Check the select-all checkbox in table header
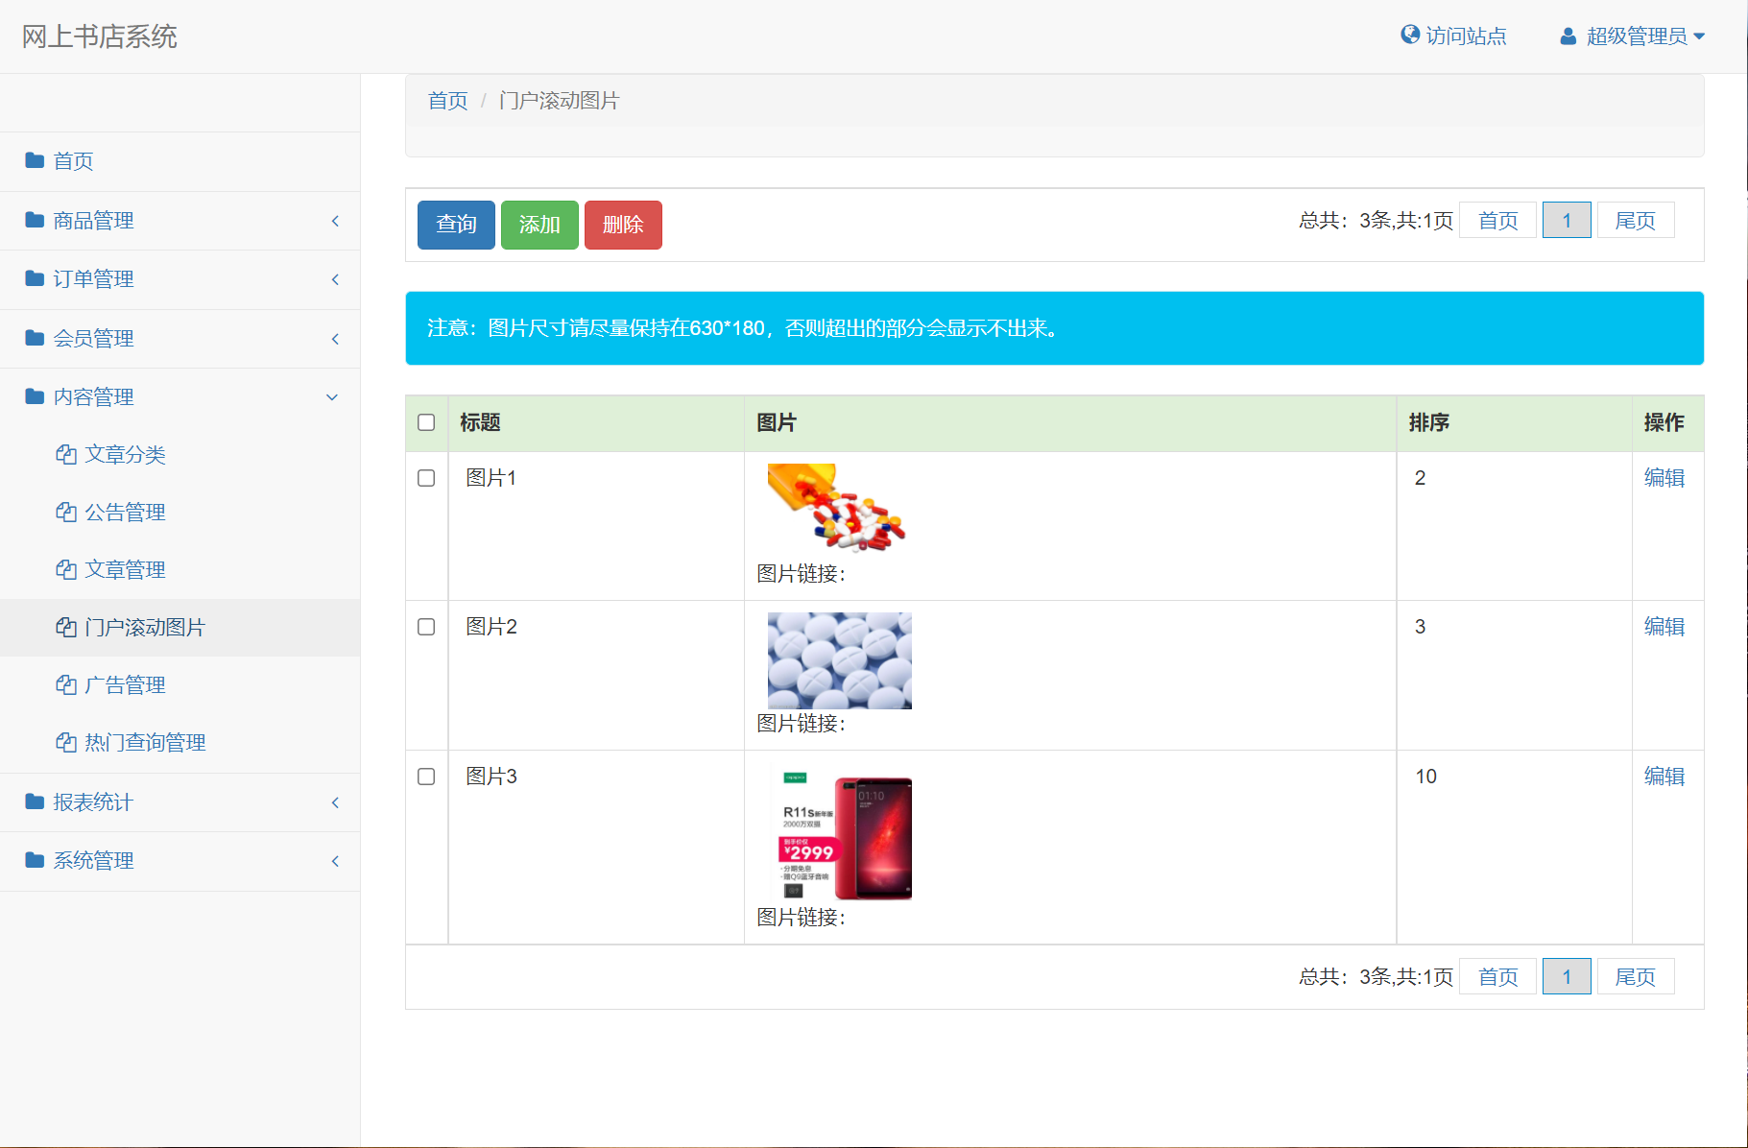Viewport: 1748px width, 1148px height. [426, 422]
